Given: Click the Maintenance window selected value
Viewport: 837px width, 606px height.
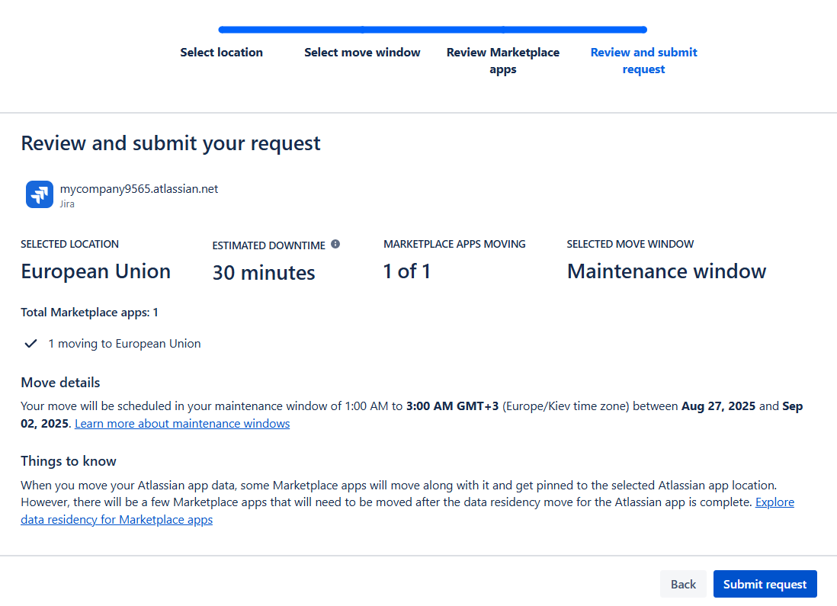Looking at the screenshot, I should pyautogui.click(x=666, y=271).
